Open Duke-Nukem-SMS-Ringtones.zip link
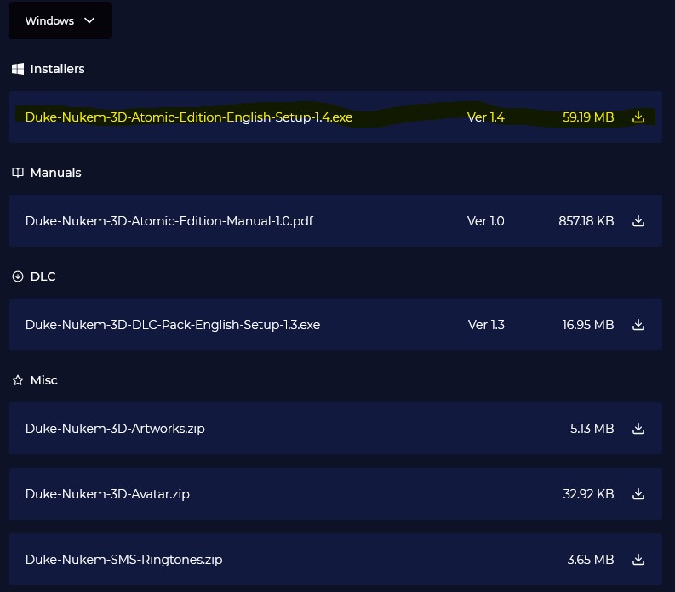Image resolution: width=675 pixels, height=592 pixels. coord(124,560)
